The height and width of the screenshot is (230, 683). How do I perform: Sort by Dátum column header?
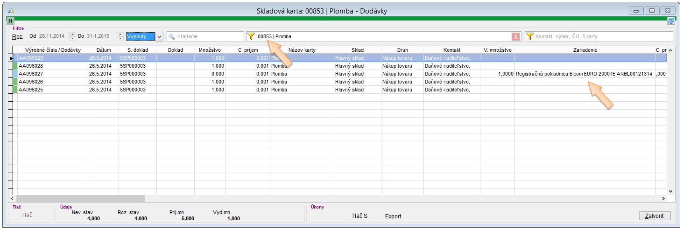103,50
